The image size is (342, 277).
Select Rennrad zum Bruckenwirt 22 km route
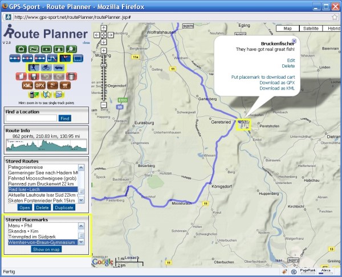point(43,184)
